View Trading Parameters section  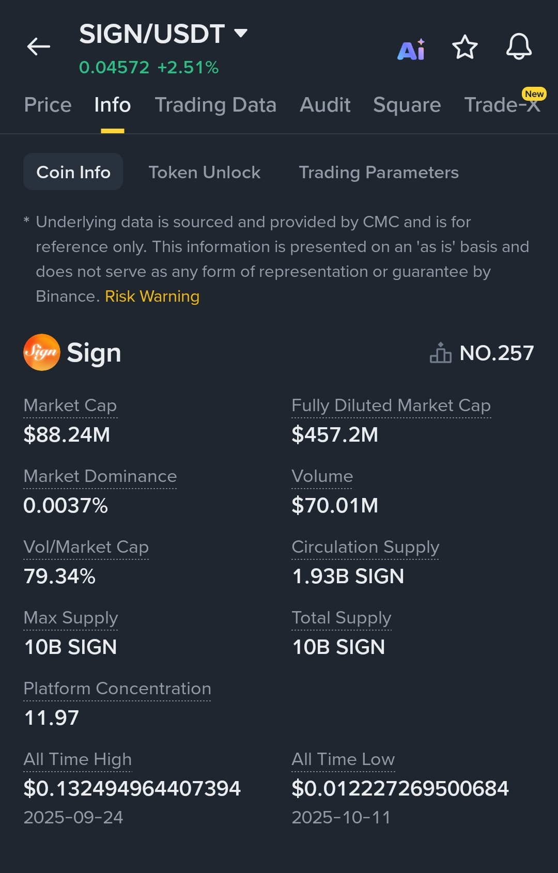(x=379, y=172)
